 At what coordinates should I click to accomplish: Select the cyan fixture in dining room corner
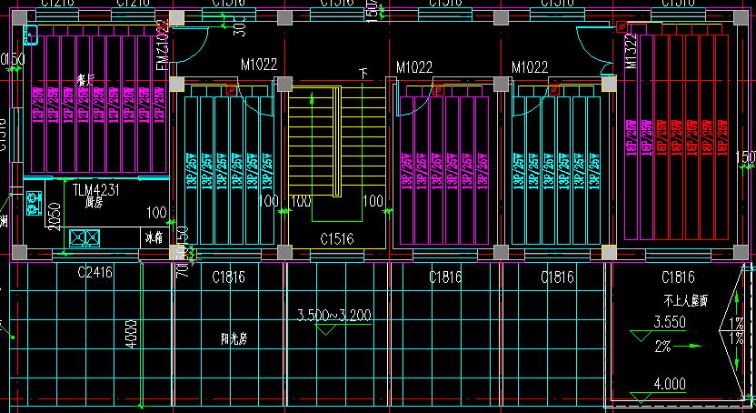click(x=30, y=36)
